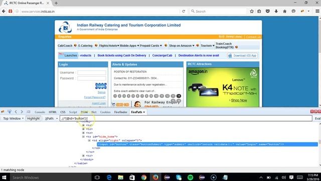The image size is (321, 181).
Task: Expand the Prepaid Cards menu
Action: coord(150,46)
